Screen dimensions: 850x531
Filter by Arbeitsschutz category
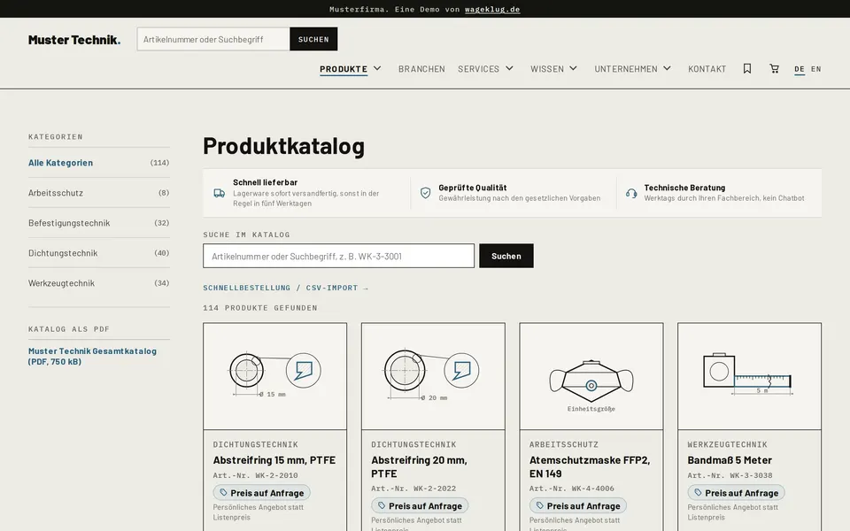(98, 192)
